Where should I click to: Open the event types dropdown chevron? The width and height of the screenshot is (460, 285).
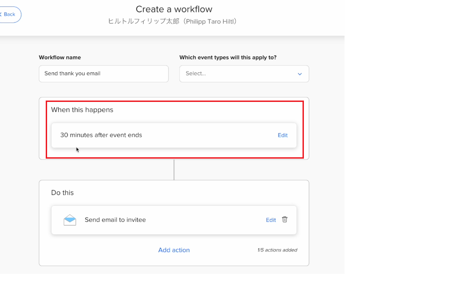coord(300,74)
